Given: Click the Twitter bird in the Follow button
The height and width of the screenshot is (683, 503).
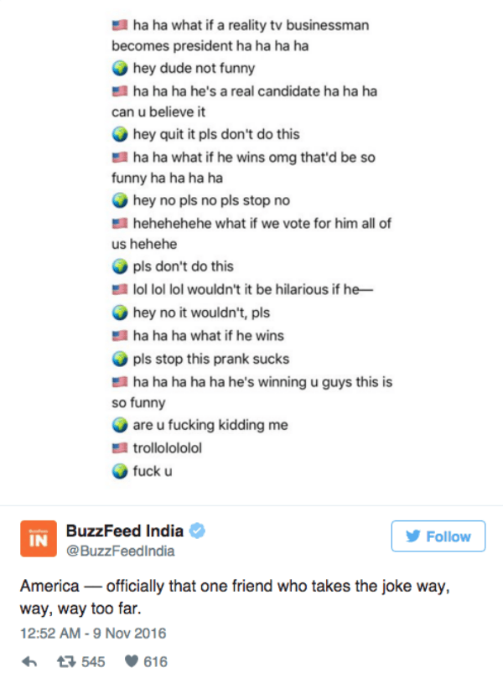Looking at the screenshot, I should (x=413, y=536).
